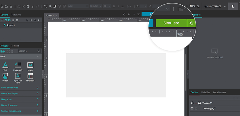Open the text alignment dropdown

coord(129,6)
